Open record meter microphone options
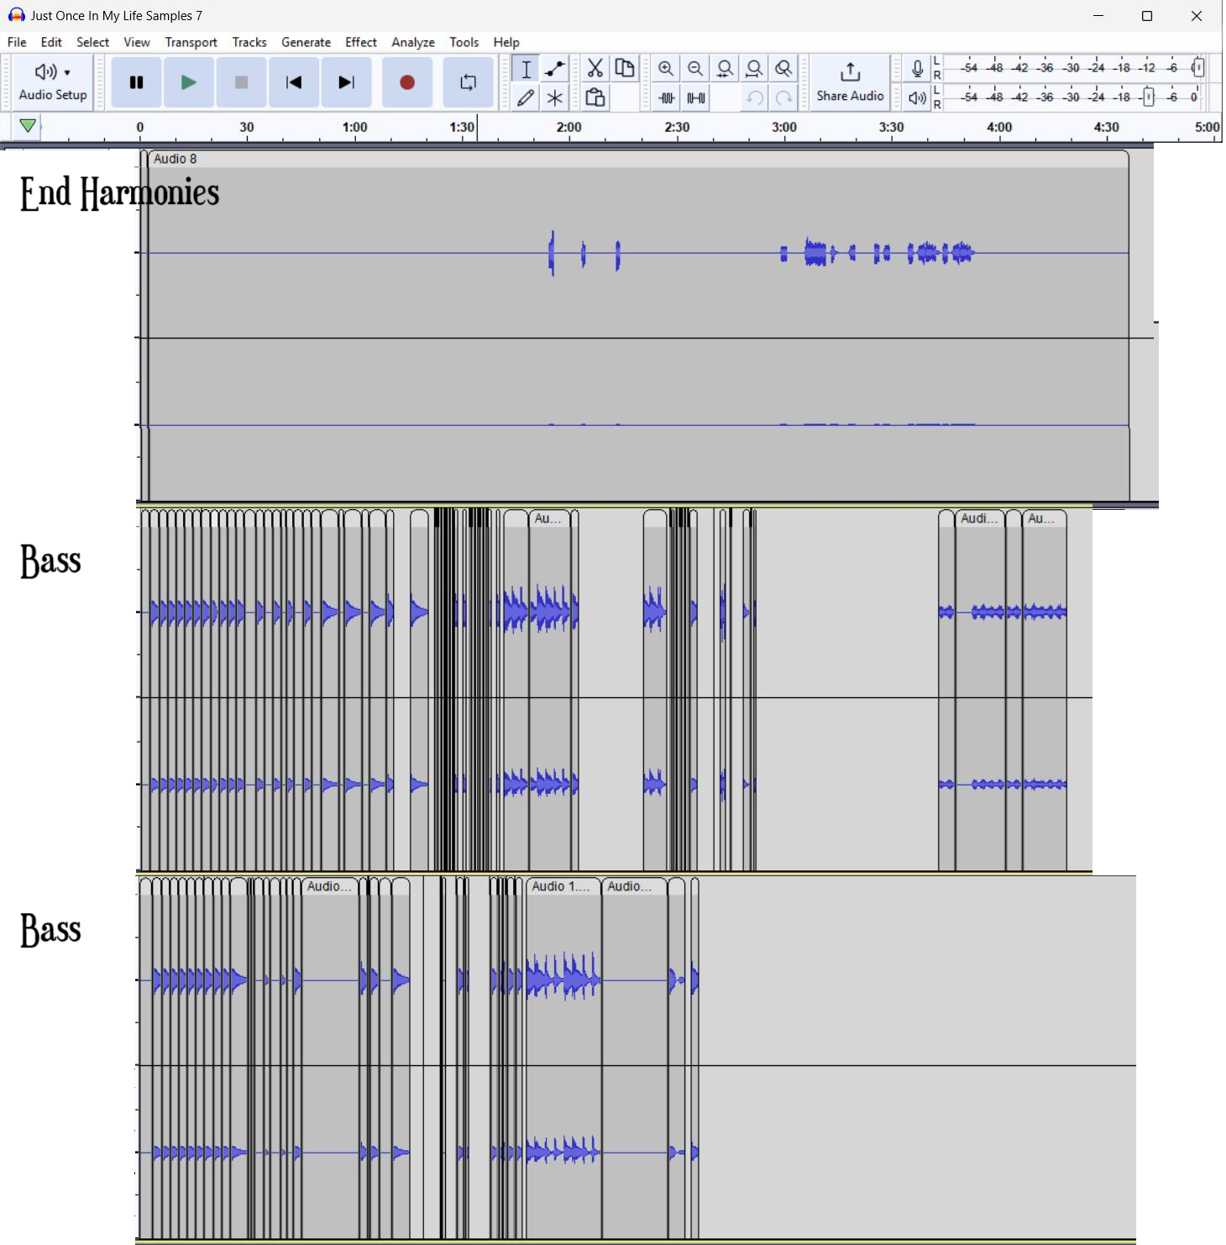1226x1245 pixels. 917,68
